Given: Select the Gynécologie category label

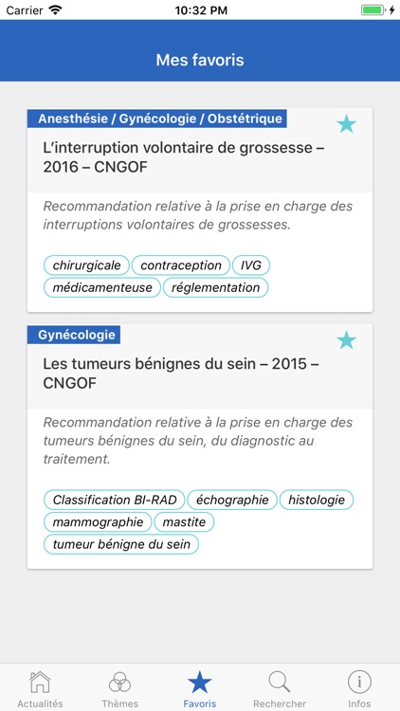Looking at the screenshot, I should [74, 335].
